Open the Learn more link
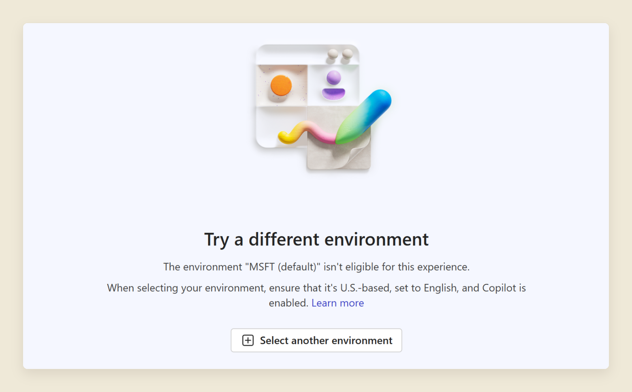632x392 pixels. click(337, 303)
